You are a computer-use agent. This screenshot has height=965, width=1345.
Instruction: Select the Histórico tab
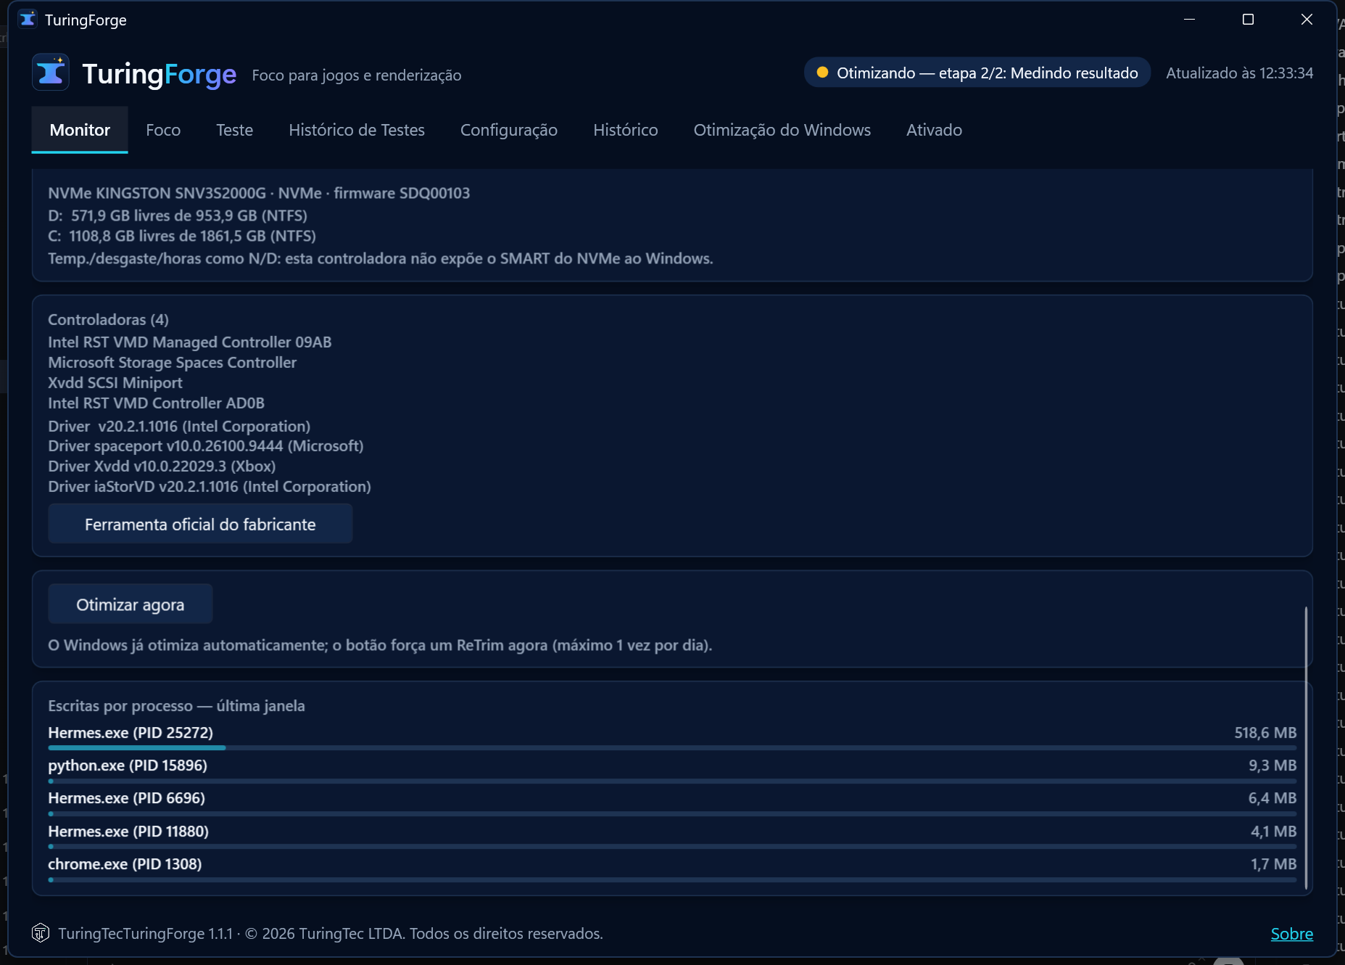click(x=626, y=130)
